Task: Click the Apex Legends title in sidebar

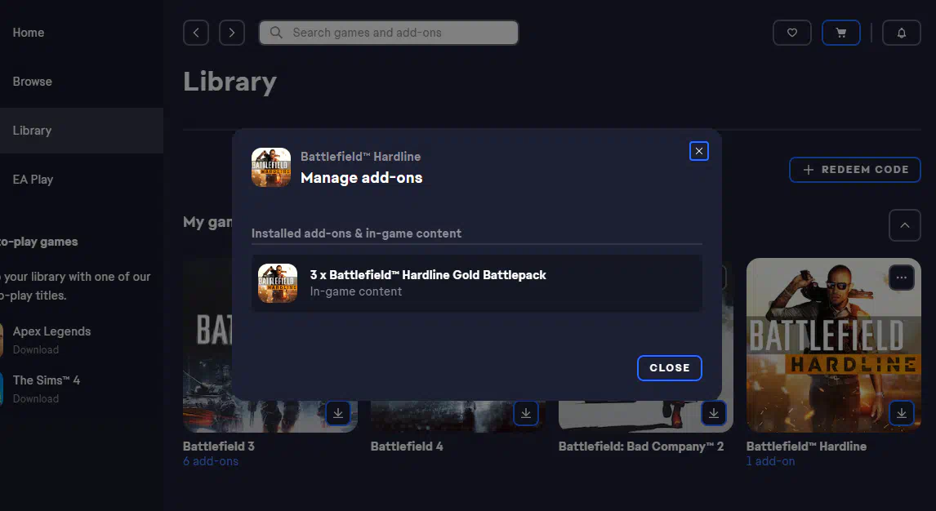Action: point(52,331)
